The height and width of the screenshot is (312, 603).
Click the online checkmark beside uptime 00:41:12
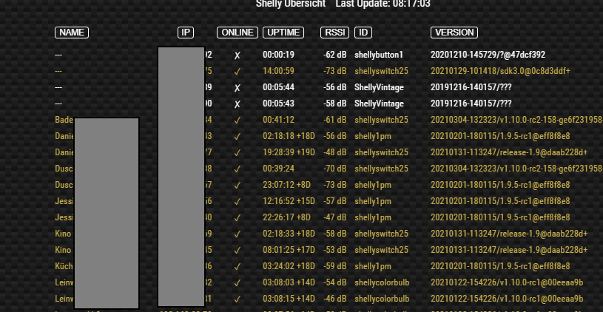coord(238,121)
